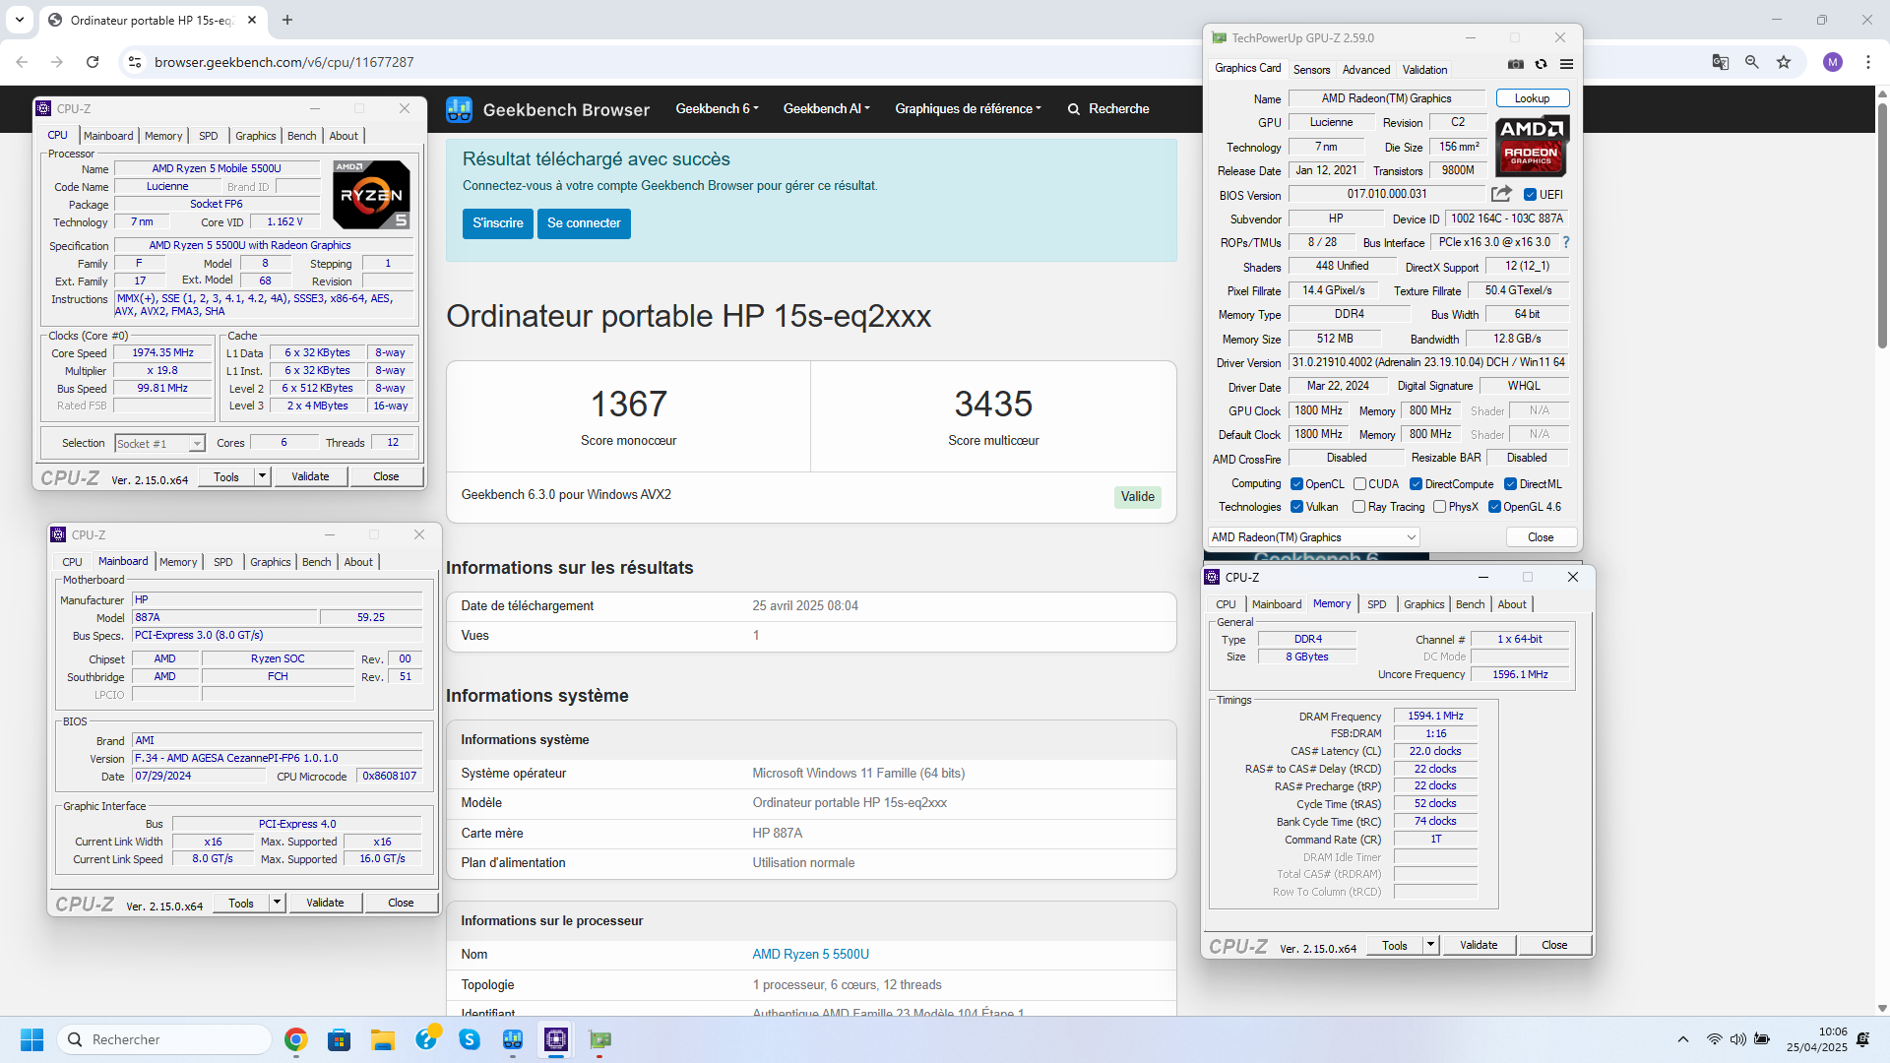The image size is (1890, 1063).
Task: Open File Explorer from taskbar
Action: coord(383,1039)
